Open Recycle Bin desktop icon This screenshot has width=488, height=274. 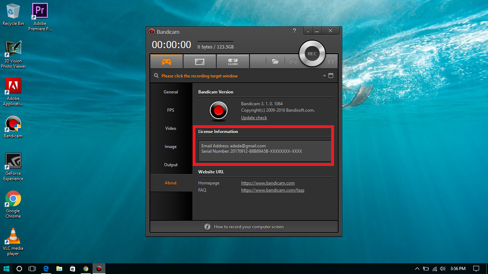(x=13, y=15)
